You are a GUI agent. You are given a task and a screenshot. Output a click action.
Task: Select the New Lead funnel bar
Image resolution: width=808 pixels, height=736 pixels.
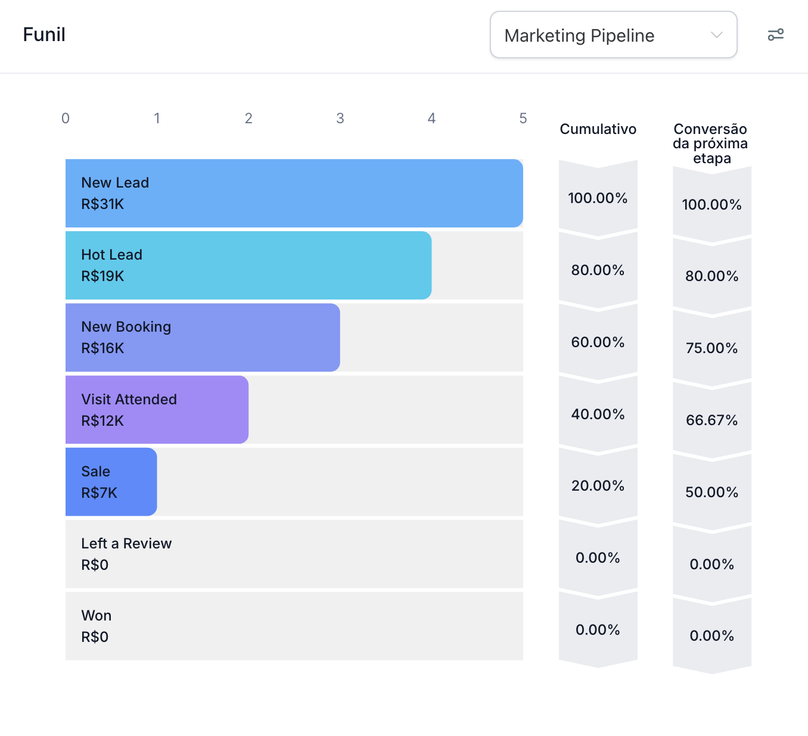pos(294,193)
